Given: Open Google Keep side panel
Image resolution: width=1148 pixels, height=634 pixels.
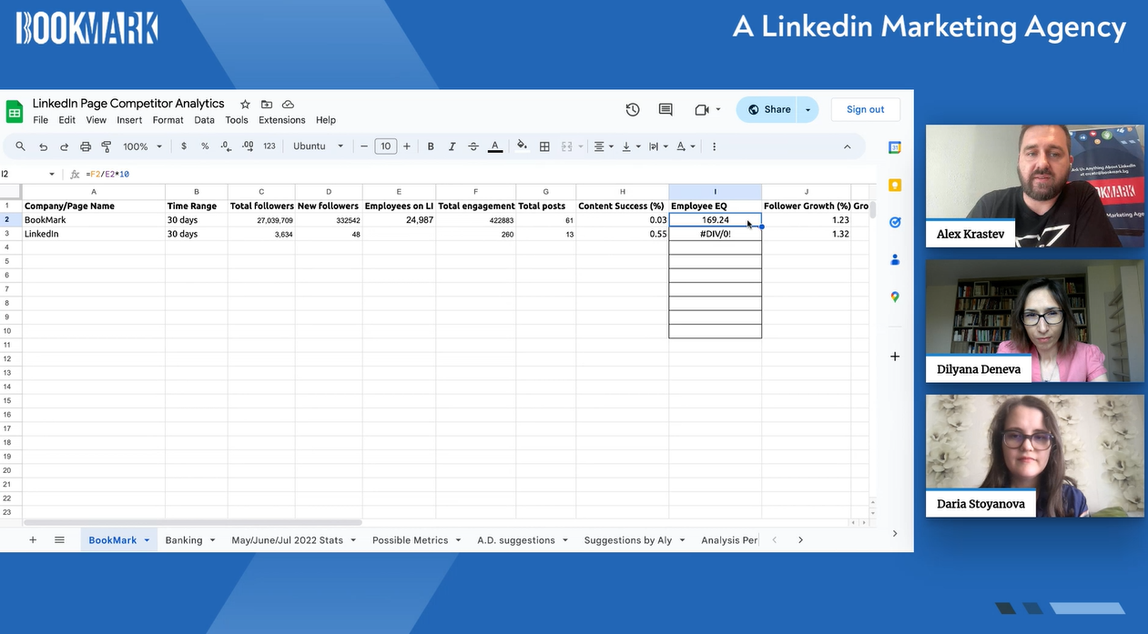Looking at the screenshot, I should [x=895, y=185].
